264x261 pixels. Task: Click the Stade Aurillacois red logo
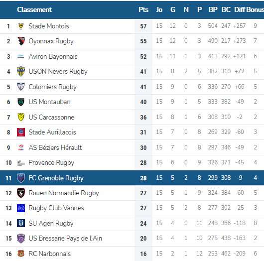[21, 132]
